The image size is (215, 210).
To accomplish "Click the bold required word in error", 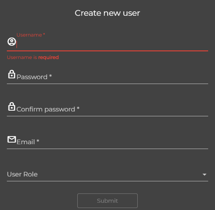I will pos(49,57).
